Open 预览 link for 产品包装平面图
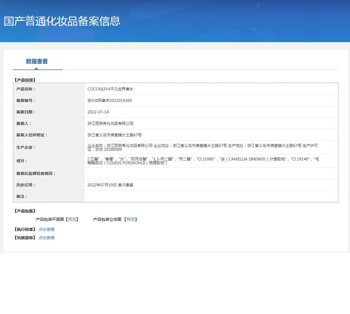This screenshot has height=314, width=350. (72, 219)
